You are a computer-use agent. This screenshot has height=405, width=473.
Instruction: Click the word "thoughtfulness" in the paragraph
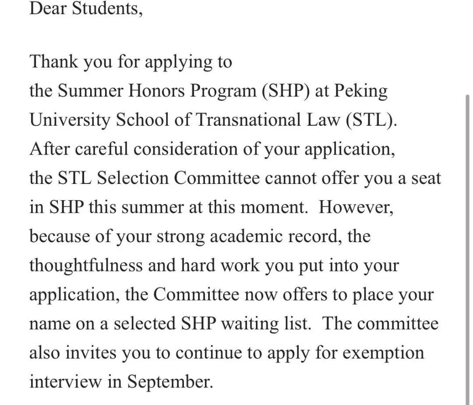86,265
